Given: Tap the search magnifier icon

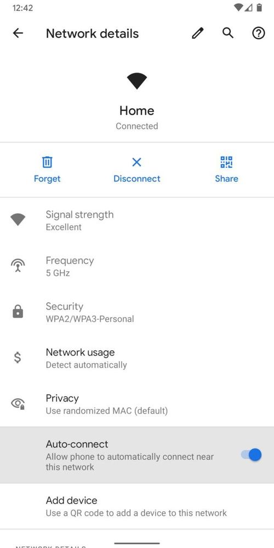Looking at the screenshot, I should pyautogui.click(x=228, y=33).
